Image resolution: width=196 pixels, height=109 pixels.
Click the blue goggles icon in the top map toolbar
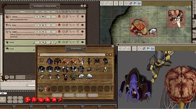139,3
